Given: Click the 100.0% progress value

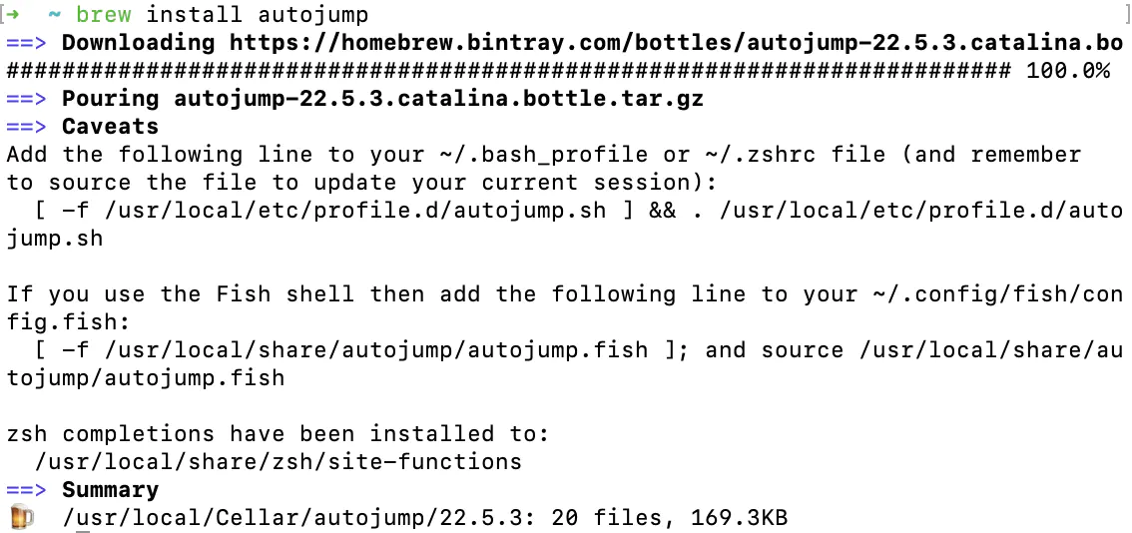Looking at the screenshot, I should (1068, 71).
